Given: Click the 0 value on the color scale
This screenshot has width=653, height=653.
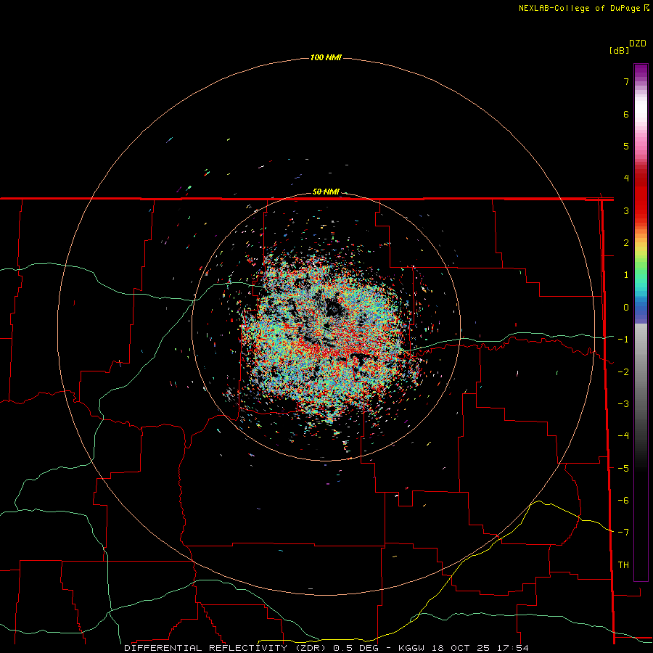Looking at the screenshot, I should tap(626, 308).
